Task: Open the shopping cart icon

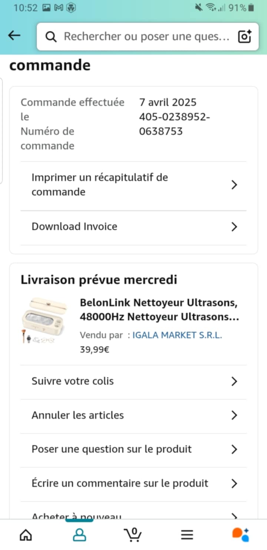Action: coord(132,535)
